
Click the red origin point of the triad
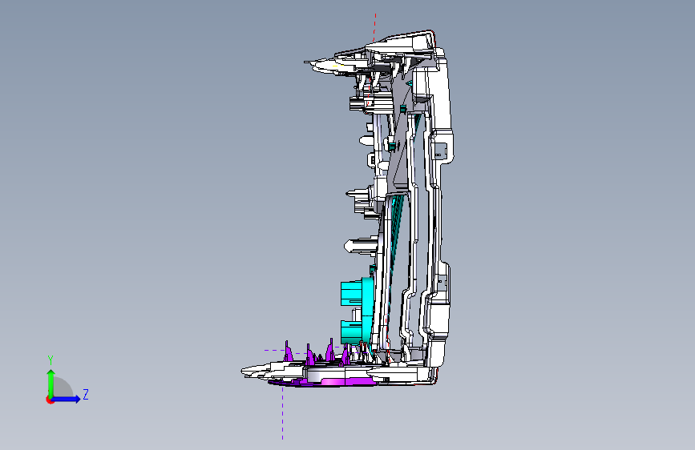click(x=50, y=400)
